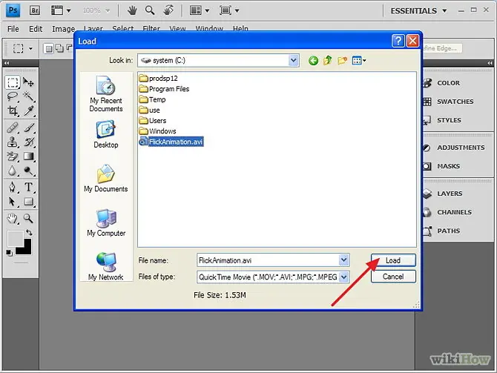Viewport: 497px width, 373px height.
Task: Select the Lasso tool
Action: [x=13, y=96]
